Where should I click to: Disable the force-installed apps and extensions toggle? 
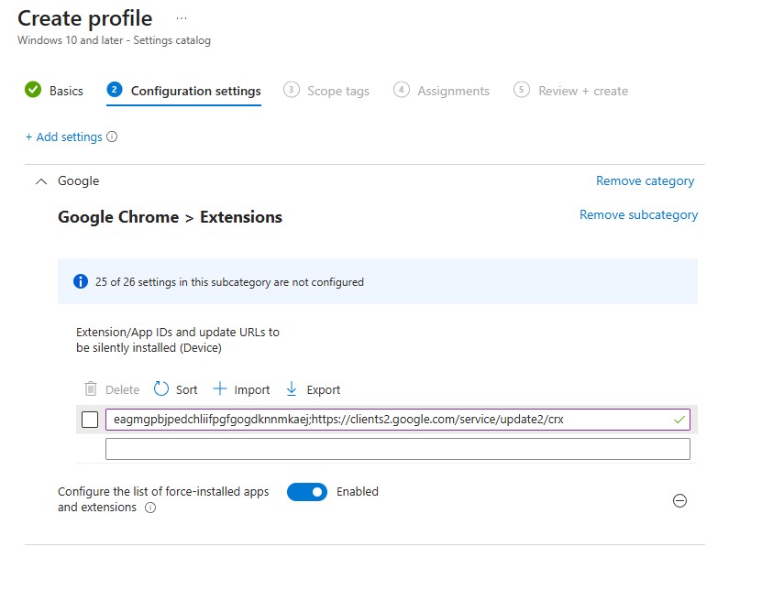(x=306, y=492)
